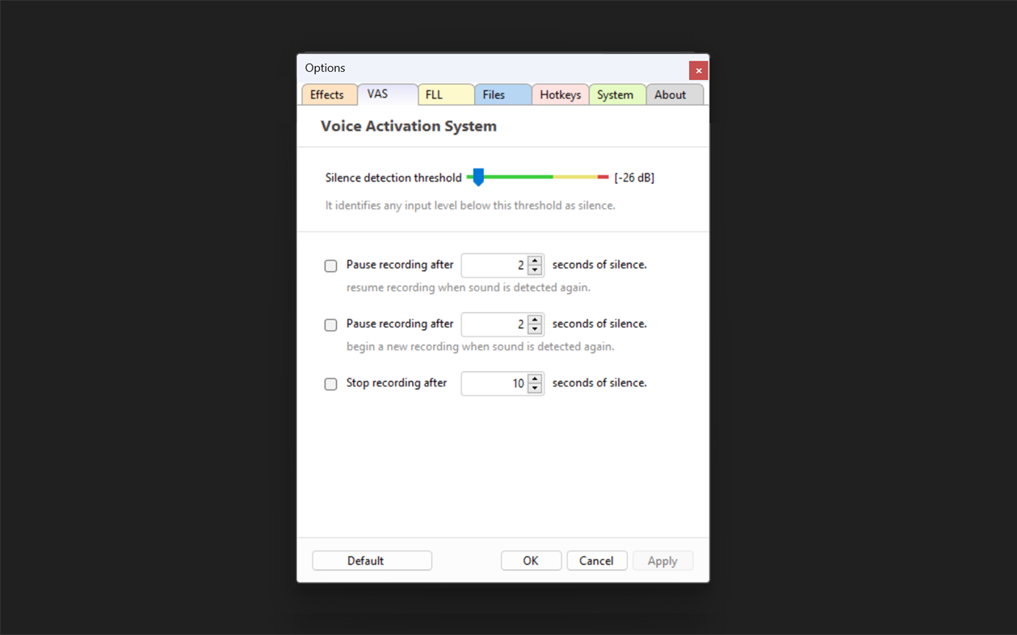The height and width of the screenshot is (635, 1017).
Task: Open the System tab
Action: coord(616,94)
